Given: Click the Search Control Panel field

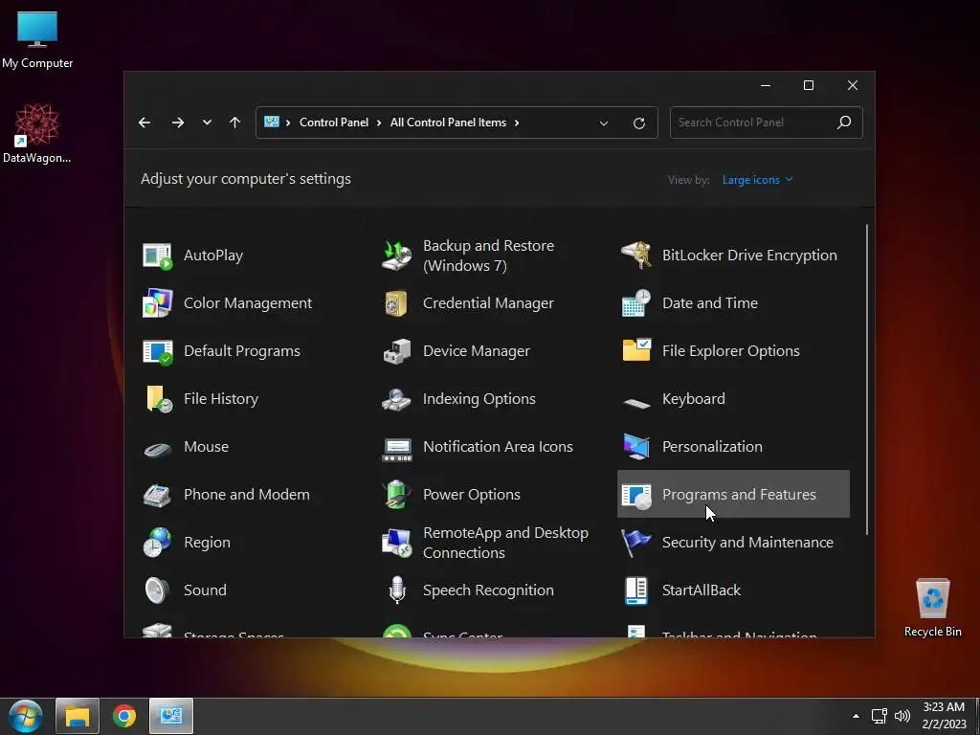Looking at the screenshot, I should tap(767, 122).
